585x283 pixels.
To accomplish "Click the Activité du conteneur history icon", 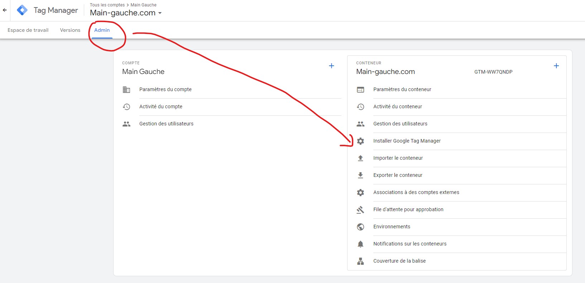I will tap(360, 107).
